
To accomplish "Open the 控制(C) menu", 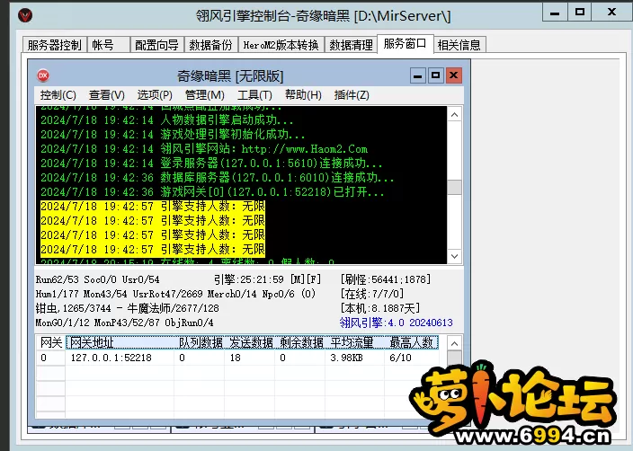I will (58, 95).
